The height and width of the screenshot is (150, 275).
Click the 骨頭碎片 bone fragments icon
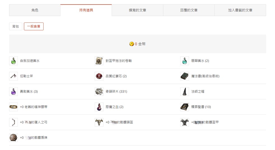tap(99, 91)
